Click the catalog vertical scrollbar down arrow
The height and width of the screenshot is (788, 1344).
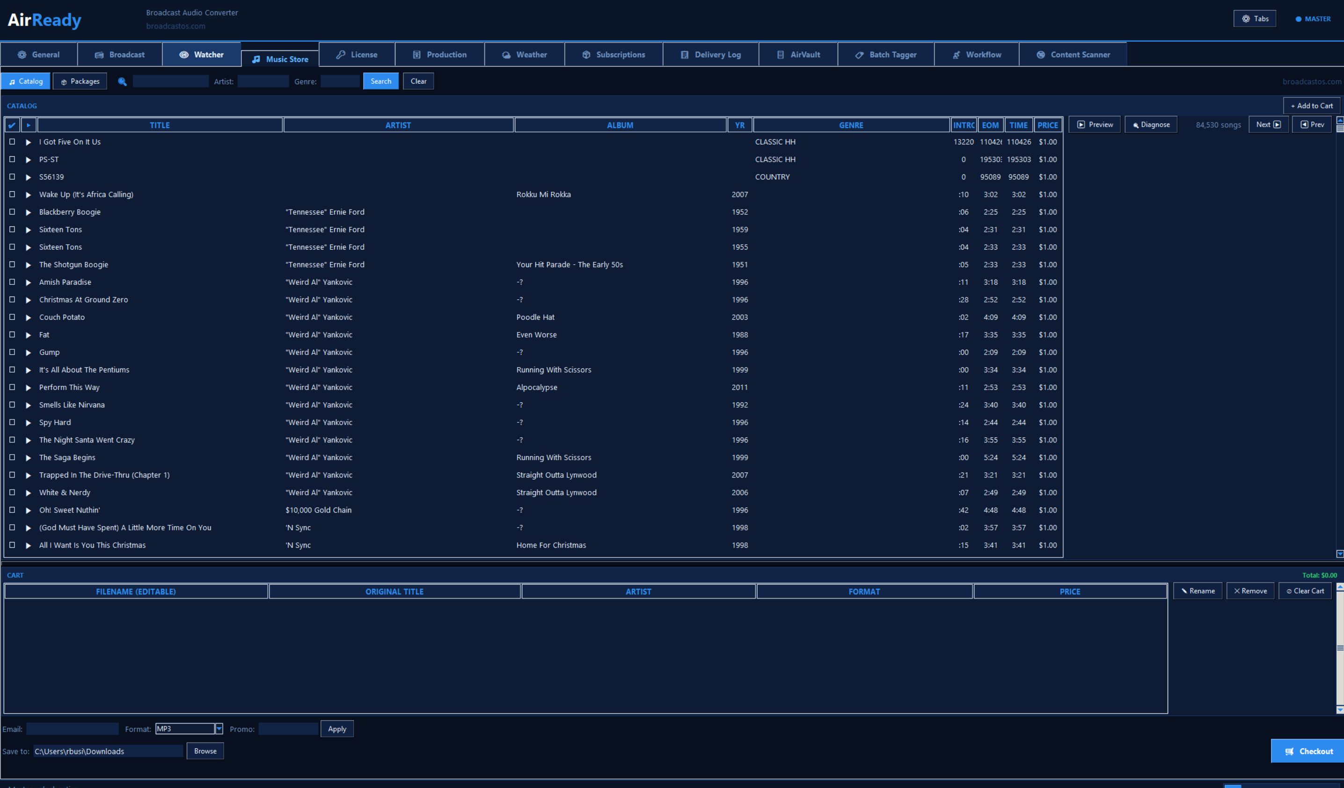pyautogui.click(x=1339, y=554)
